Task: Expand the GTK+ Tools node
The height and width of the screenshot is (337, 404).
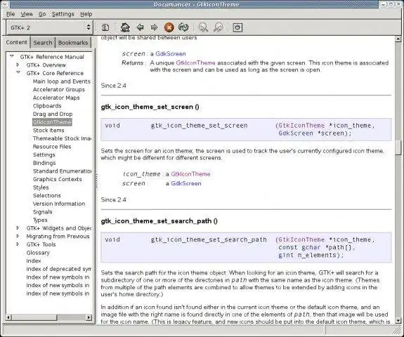Action: tap(18, 244)
